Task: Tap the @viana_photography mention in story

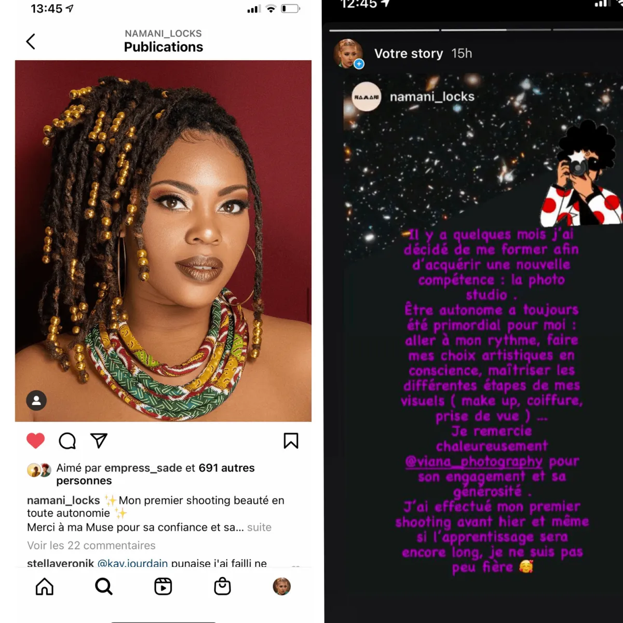Action: tap(474, 461)
